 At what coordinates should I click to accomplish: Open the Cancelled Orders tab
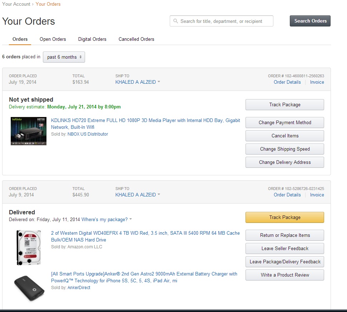point(137,39)
